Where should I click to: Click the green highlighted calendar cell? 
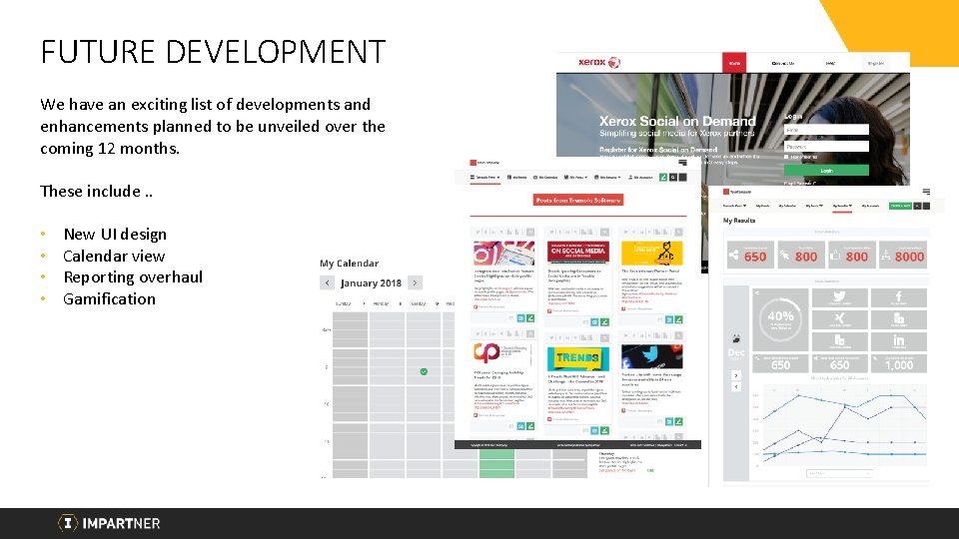tap(496, 464)
